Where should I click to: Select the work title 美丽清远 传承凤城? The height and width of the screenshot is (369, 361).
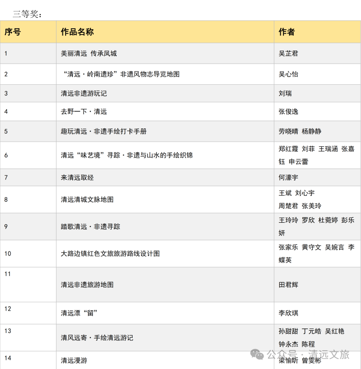pyautogui.click(x=89, y=53)
